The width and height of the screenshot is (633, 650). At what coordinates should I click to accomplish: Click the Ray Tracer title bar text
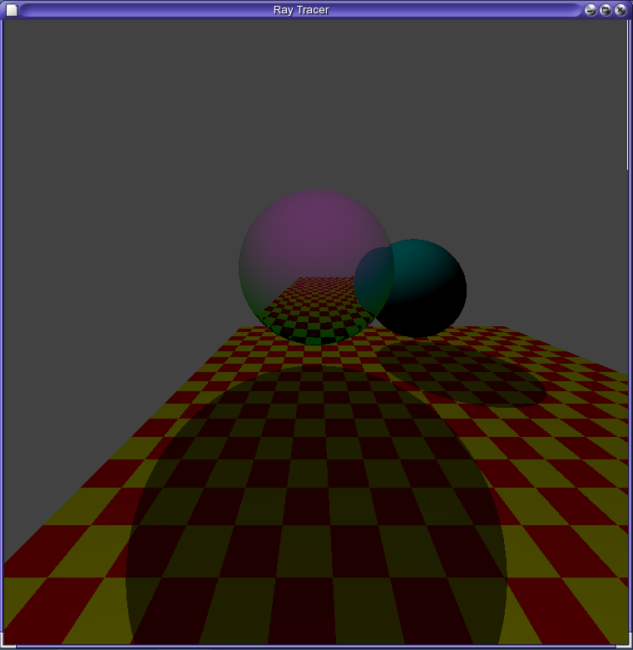pos(301,10)
